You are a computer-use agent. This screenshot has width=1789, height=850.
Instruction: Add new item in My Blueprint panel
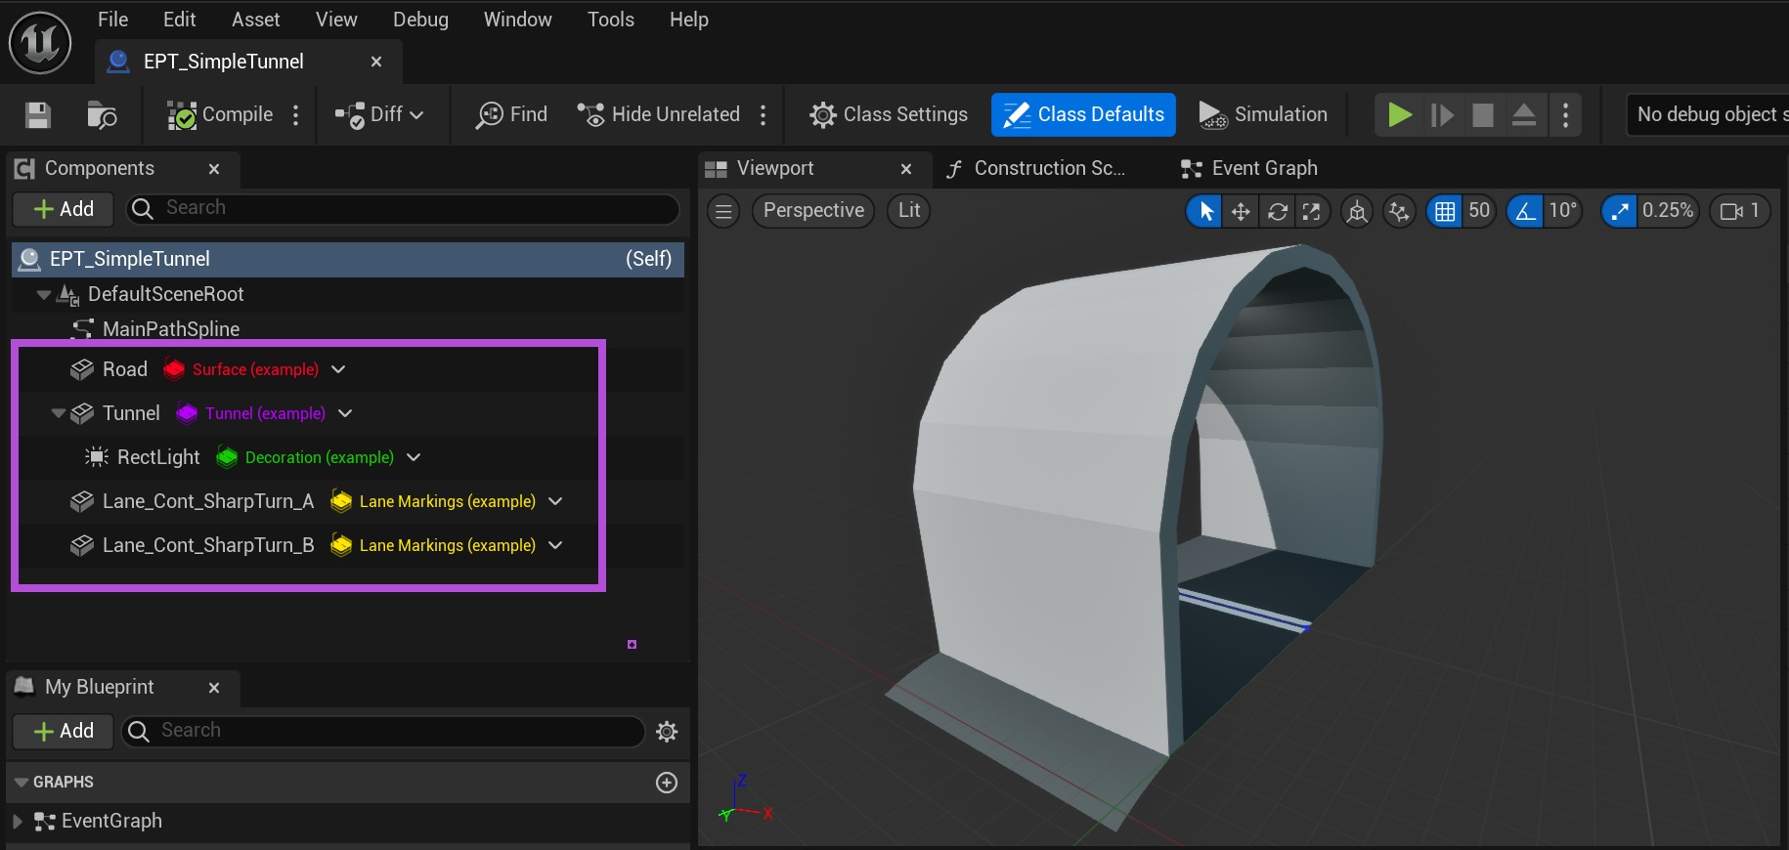(65, 731)
